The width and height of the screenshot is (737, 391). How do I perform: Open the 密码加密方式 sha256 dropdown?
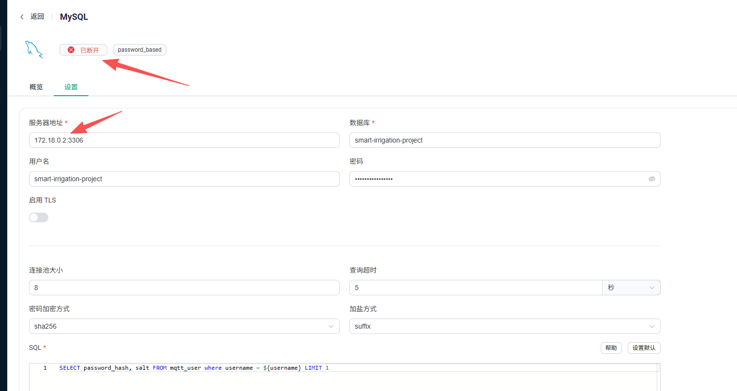(184, 326)
